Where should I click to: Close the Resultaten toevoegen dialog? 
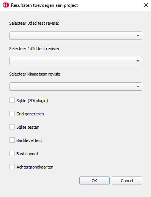tap(146, 5)
